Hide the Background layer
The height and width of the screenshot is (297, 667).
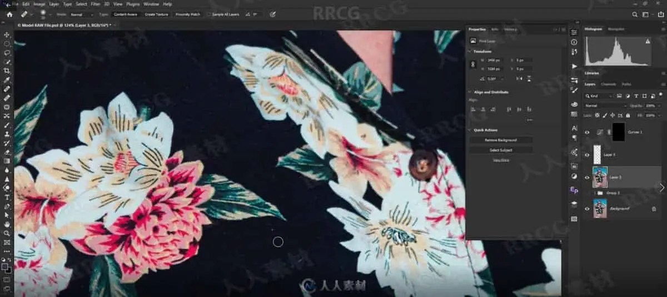588,208
